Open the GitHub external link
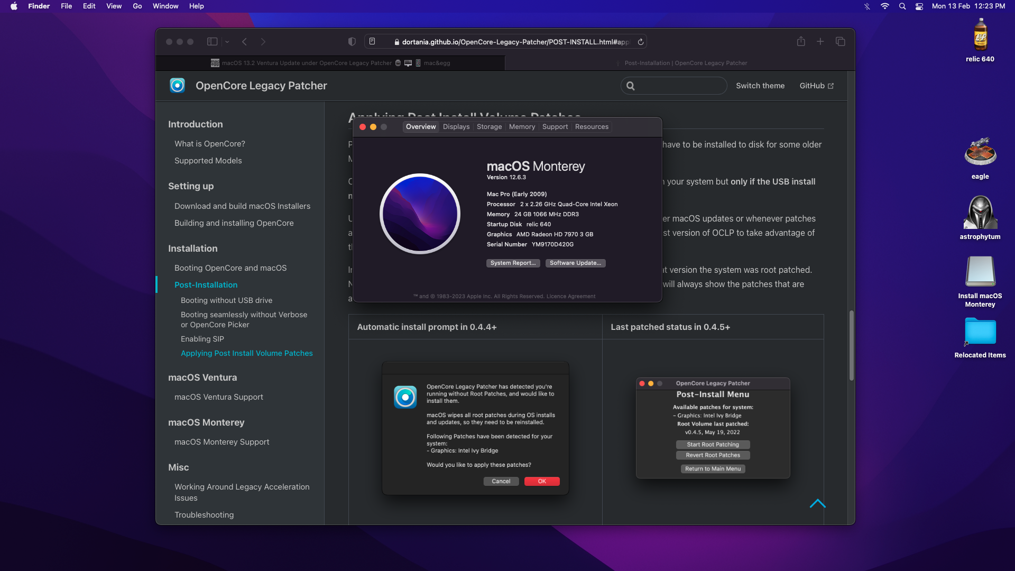This screenshot has width=1015, height=571. coord(816,86)
